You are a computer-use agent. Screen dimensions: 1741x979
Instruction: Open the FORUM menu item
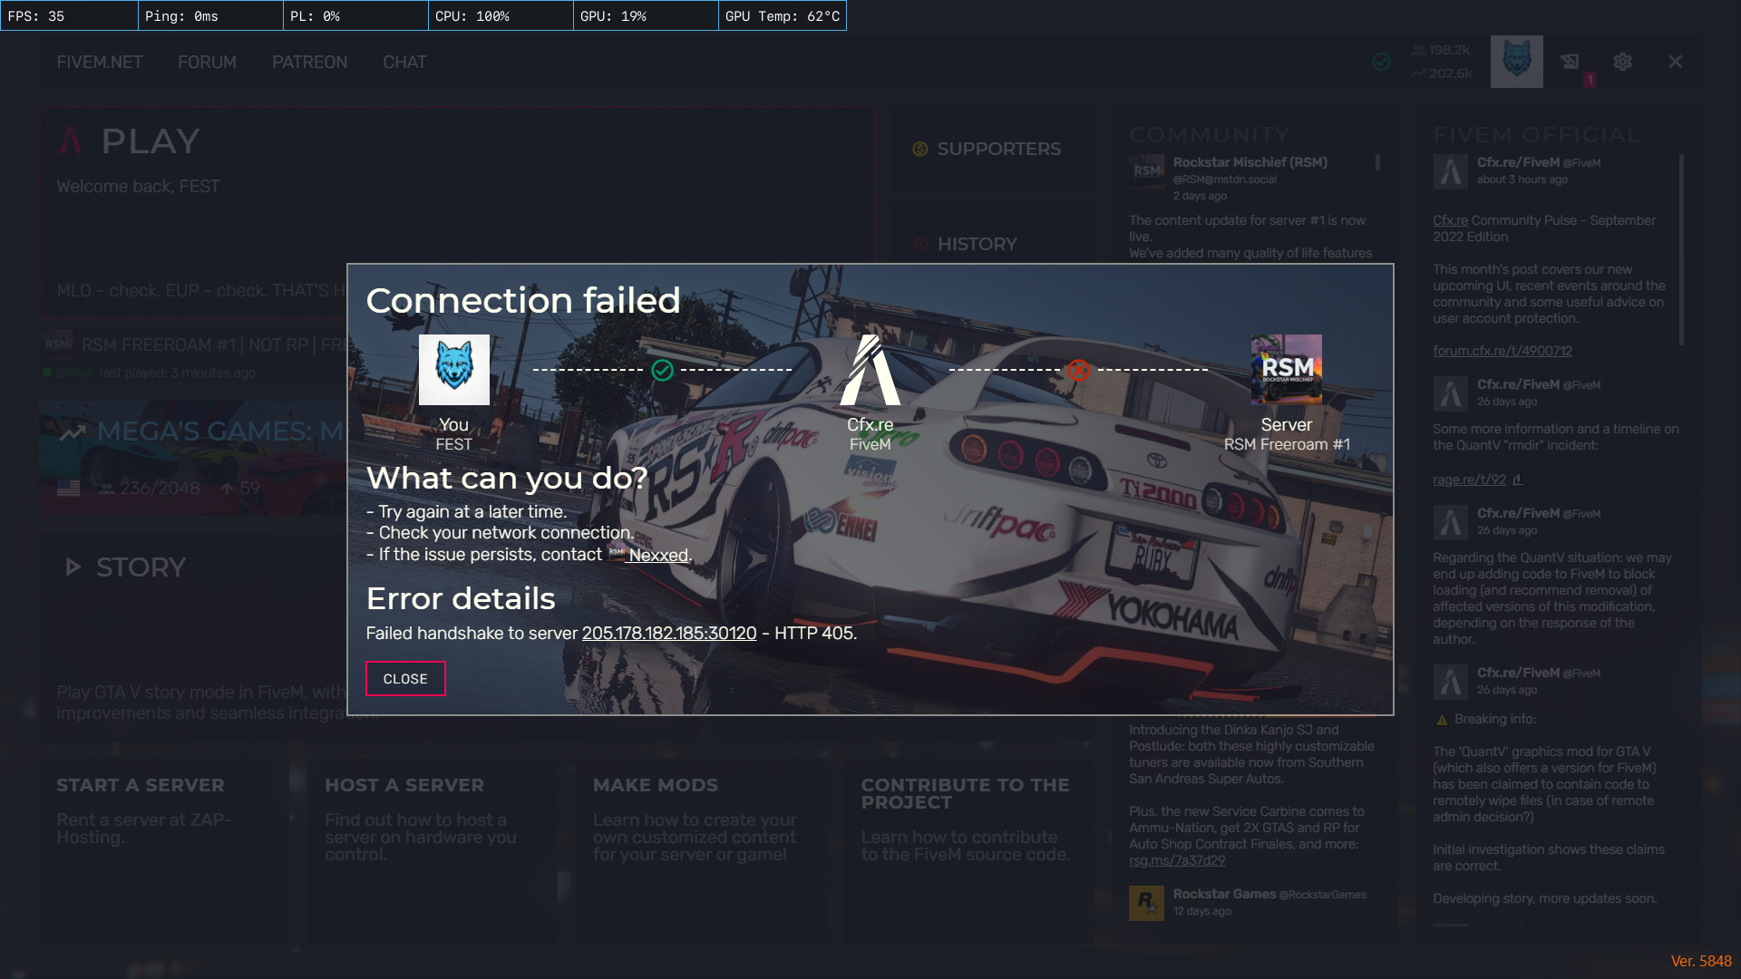tap(206, 62)
